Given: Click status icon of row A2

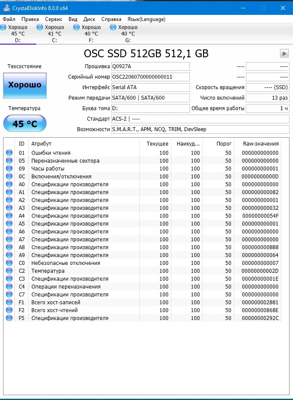Looking at the screenshot, I should (9, 200).
